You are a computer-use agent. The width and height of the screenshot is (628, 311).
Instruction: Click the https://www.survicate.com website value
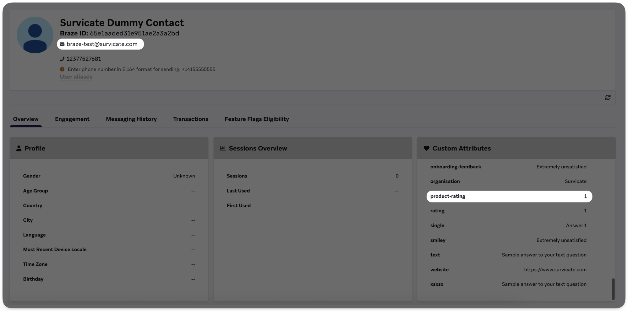pos(555,269)
